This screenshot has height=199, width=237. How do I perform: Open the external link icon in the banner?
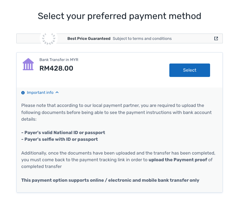point(216,38)
